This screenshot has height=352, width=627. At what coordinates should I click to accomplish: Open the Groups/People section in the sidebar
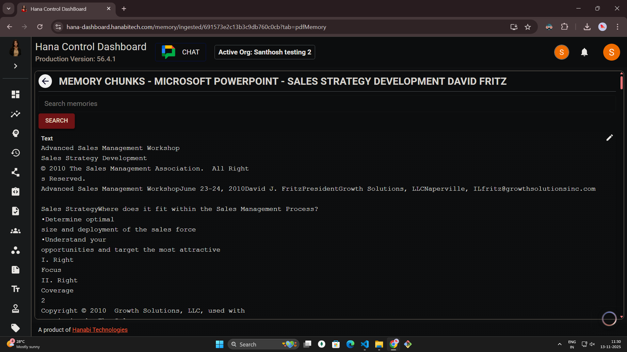pyautogui.click(x=15, y=231)
